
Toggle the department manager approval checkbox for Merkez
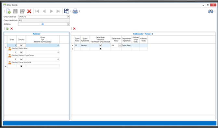click(x=100, y=45)
